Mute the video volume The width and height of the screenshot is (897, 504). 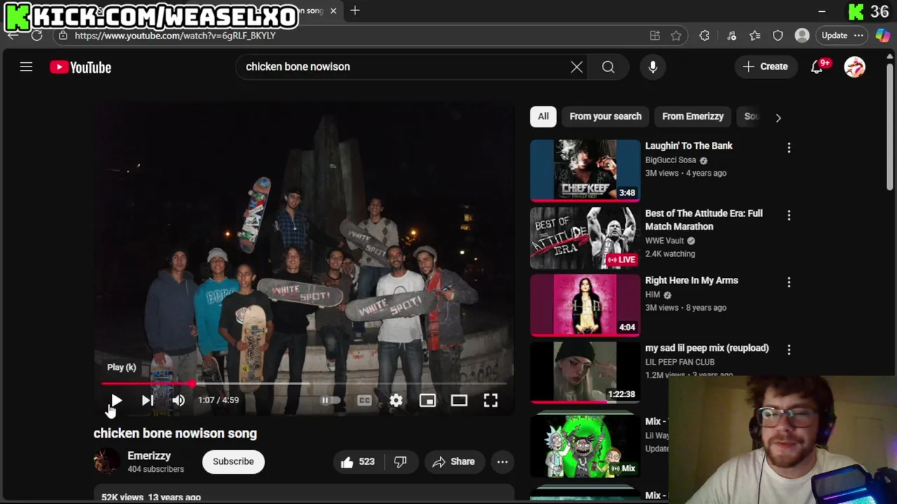tap(178, 400)
